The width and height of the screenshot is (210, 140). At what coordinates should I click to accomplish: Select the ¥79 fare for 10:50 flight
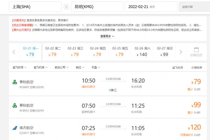coord(196,82)
